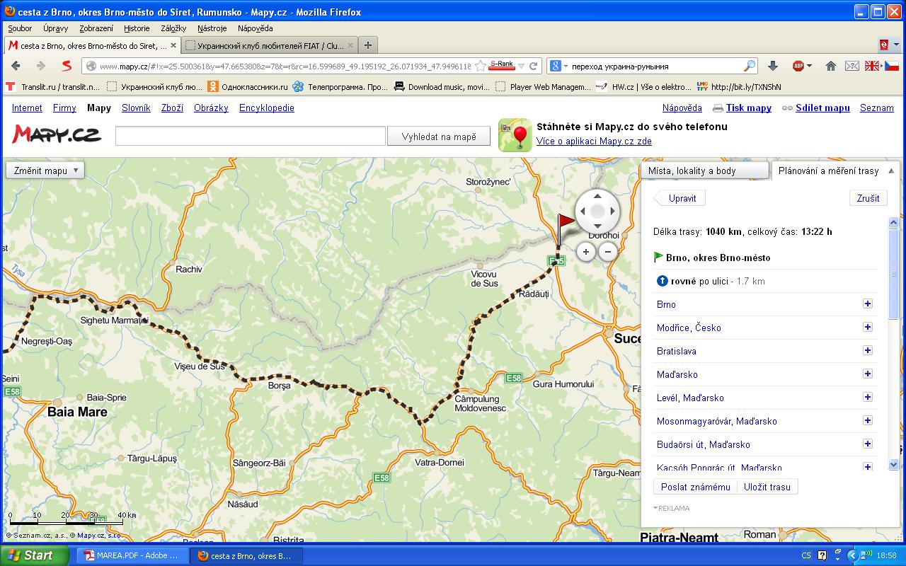Click the Mapy.cz search input field
The height and width of the screenshot is (566, 906).
(251, 137)
